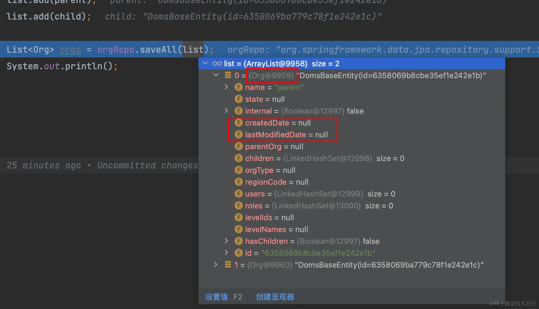
Task: Select the createdDate = null row
Action: click(352, 123)
